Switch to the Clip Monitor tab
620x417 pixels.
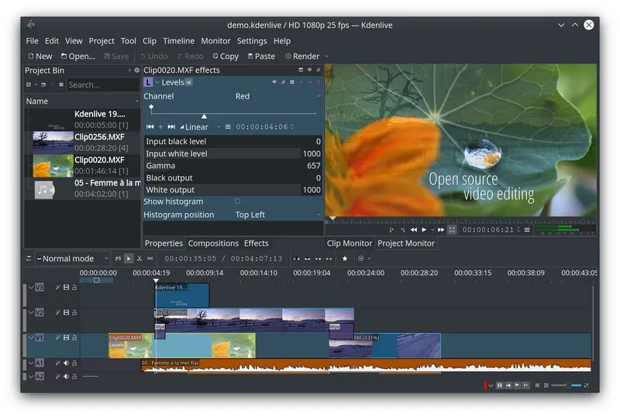click(350, 243)
